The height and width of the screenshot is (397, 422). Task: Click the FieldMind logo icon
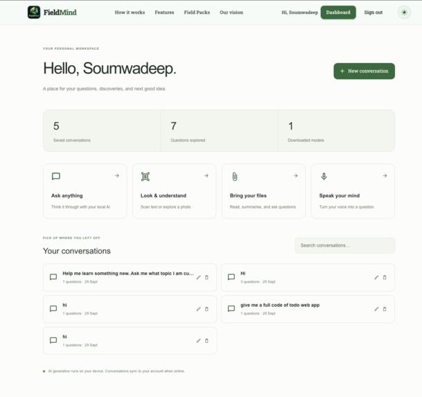(x=34, y=12)
